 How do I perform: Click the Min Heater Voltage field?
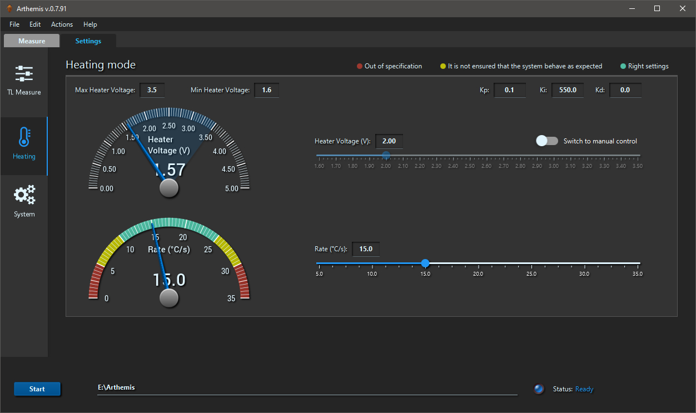click(x=267, y=90)
